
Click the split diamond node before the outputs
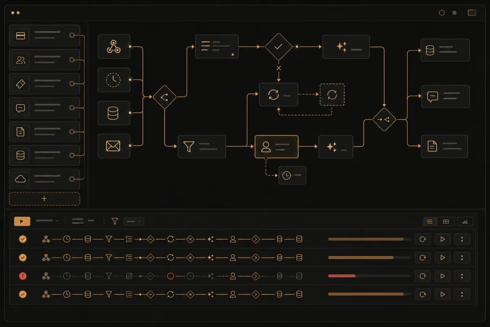click(x=384, y=119)
